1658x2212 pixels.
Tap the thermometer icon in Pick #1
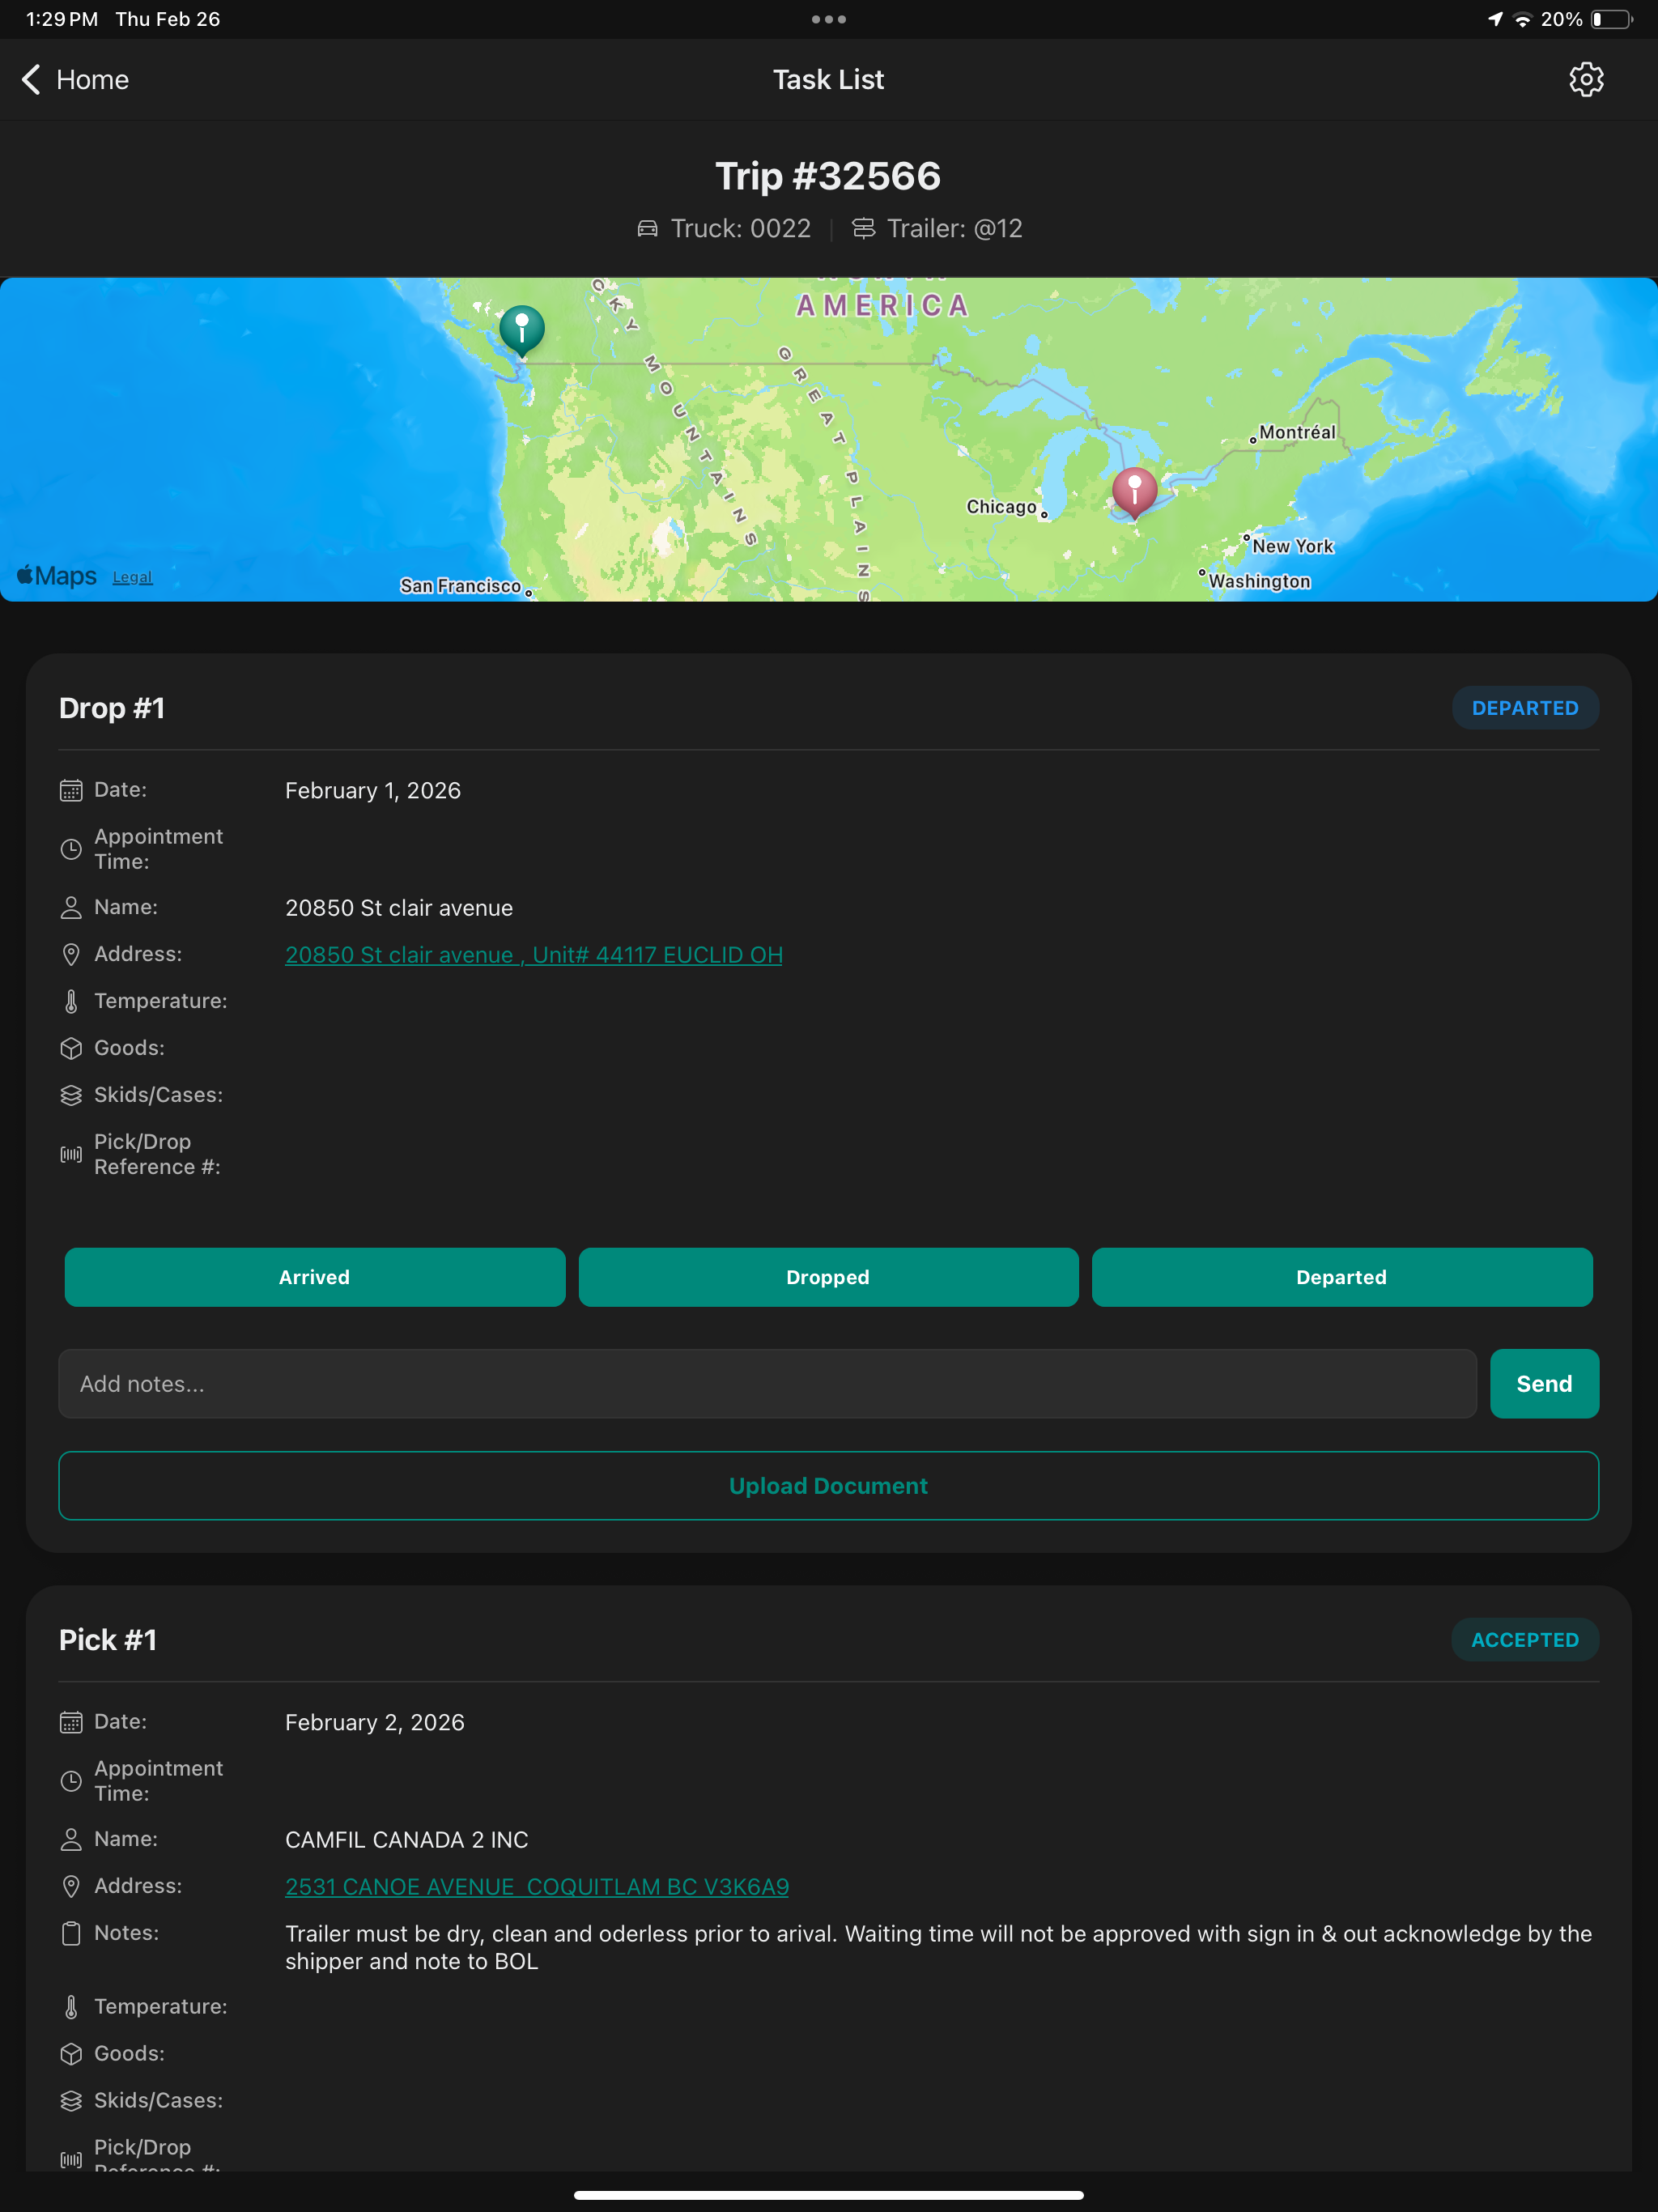click(x=71, y=2007)
